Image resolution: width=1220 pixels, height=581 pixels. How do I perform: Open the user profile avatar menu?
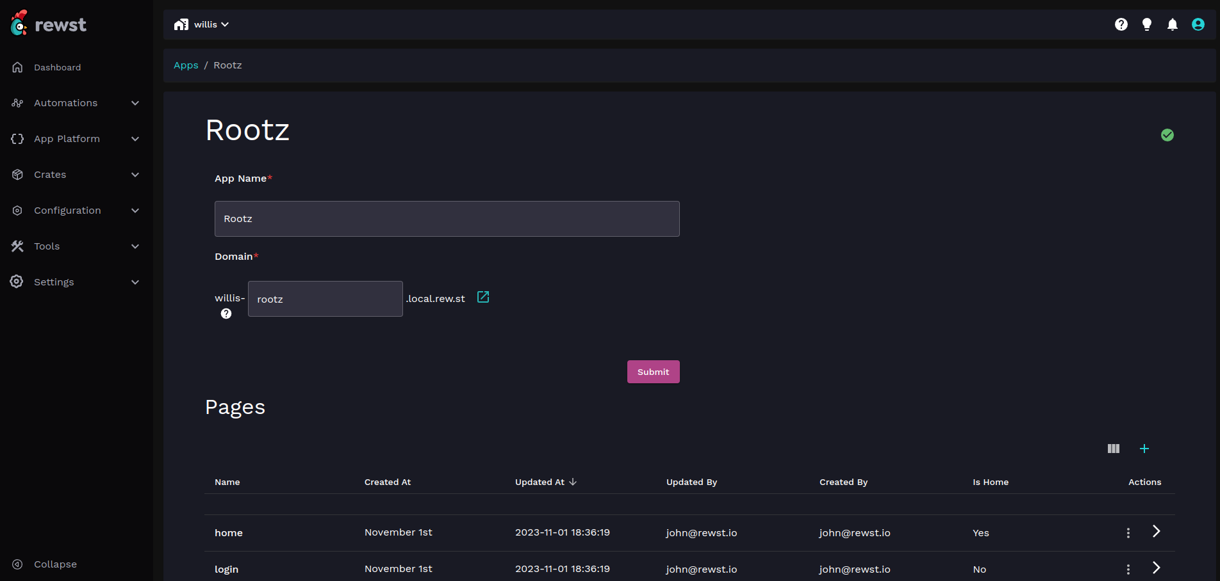coord(1198,24)
